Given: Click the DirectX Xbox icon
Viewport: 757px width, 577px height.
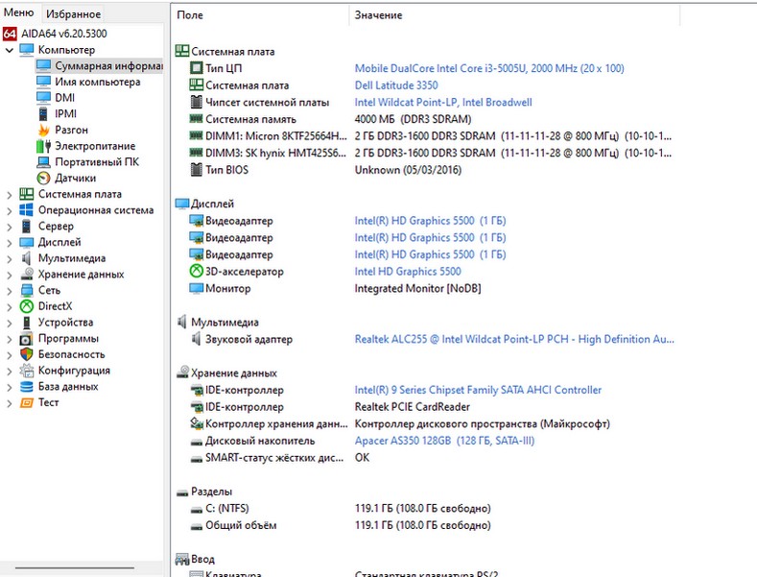Looking at the screenshot, I should tap(27, 306).
